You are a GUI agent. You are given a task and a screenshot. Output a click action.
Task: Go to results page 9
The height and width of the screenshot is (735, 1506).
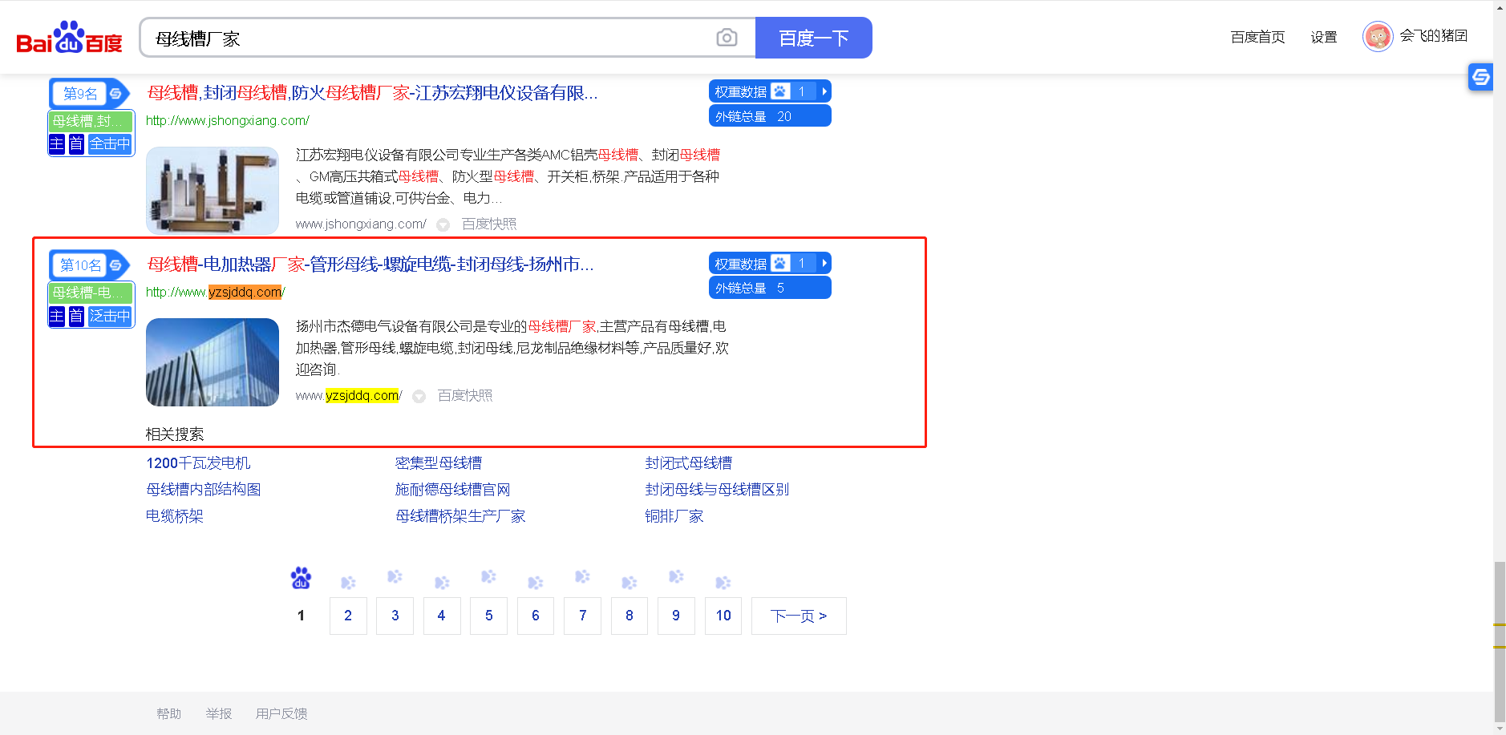coord(676,616)
